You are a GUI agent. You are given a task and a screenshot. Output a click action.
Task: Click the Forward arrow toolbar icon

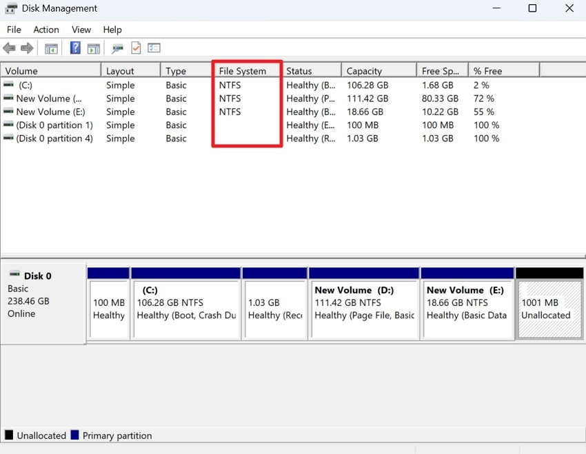(27, 48)
